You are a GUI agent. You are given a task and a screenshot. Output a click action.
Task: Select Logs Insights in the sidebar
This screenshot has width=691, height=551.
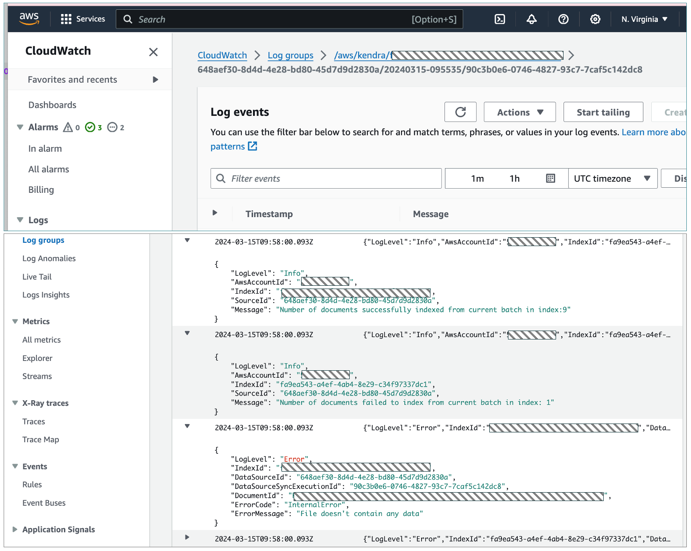click(46, 295)
